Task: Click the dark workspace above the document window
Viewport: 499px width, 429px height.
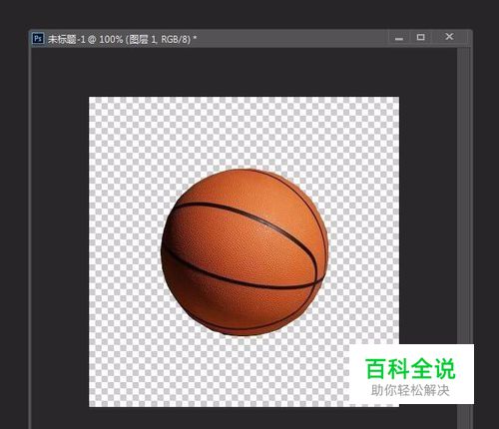Action: coord(249,14)
